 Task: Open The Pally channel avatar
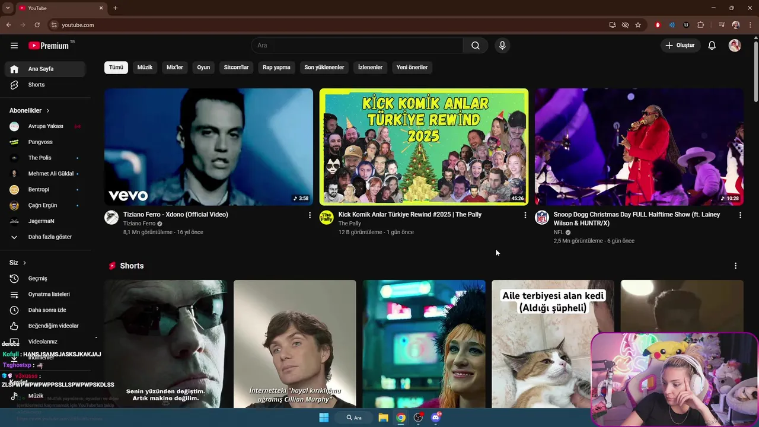coord(327,218)
